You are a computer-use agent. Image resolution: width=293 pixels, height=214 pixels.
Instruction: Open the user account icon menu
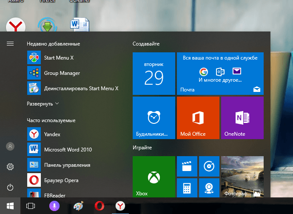10,146
